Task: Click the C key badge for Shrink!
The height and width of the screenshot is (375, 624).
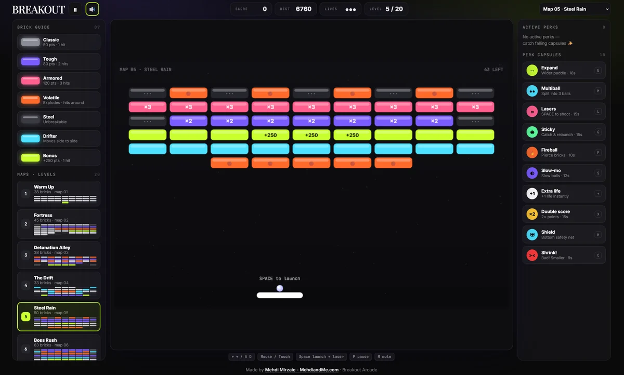Action: 598,255
